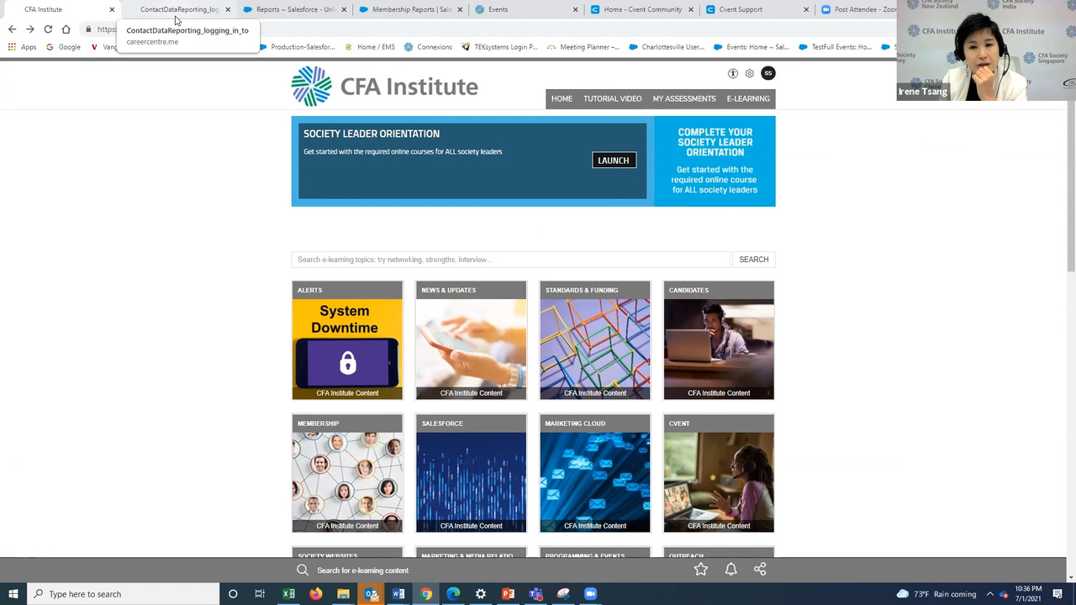Open the Google bookmark

click(x=63, y=47)
